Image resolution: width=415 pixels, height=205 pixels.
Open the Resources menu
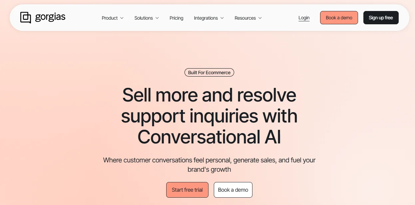point(248,18)
